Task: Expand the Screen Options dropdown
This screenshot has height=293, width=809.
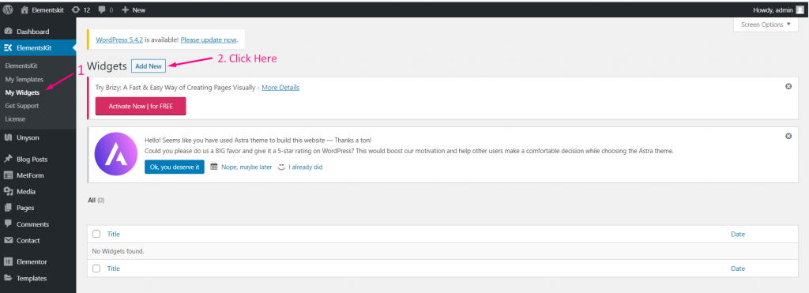Action: click(x=766, y=24)
